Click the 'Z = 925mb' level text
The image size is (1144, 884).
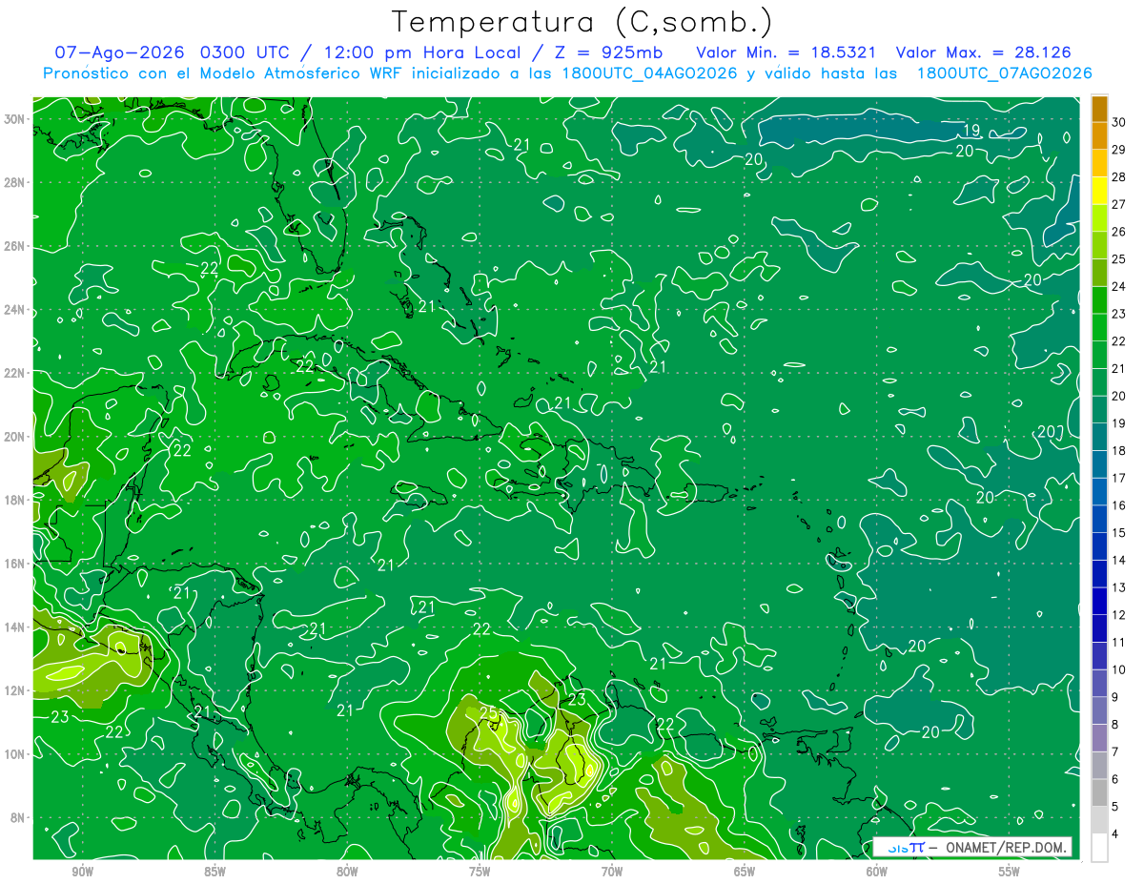[606, 52]
